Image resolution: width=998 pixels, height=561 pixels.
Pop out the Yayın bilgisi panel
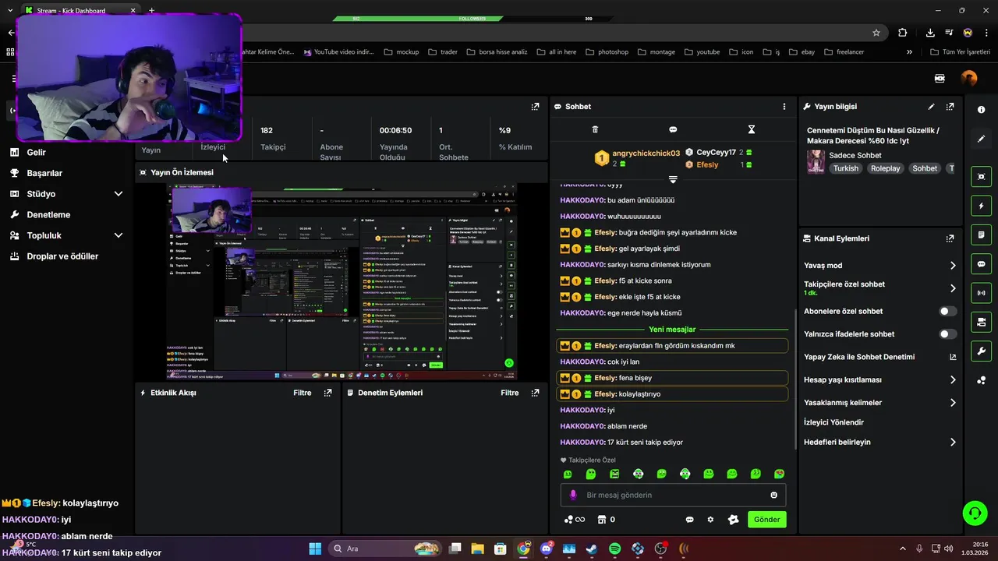(x=950, y=107)
